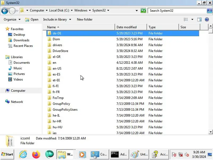Select the en-US folder icon

coord(49,68)
